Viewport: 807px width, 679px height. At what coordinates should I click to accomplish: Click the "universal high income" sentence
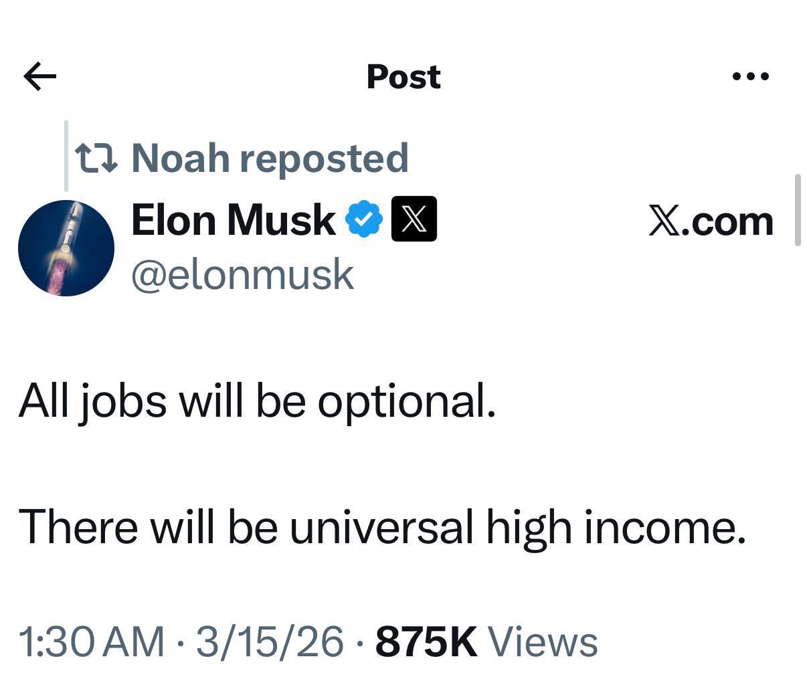382,526
